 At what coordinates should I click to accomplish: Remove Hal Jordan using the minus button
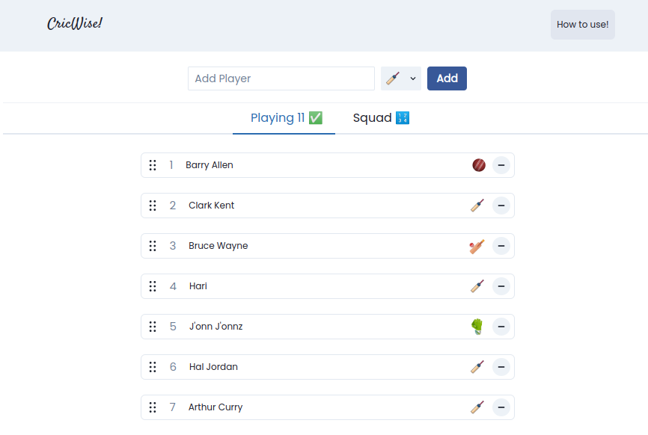(501, 367)
